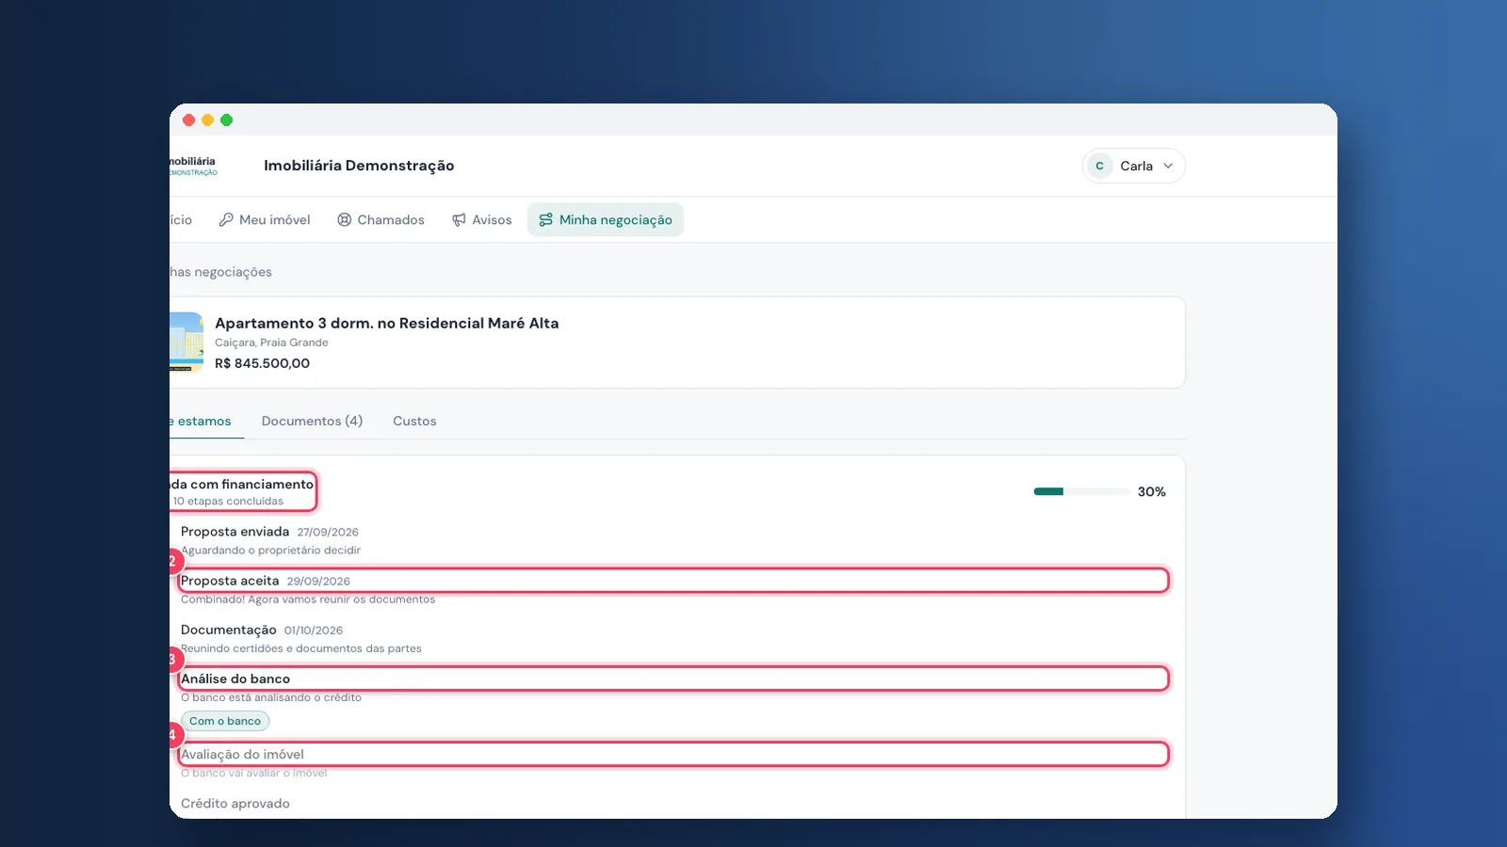
Task: Click the text Aguardando o proprietário decidir
Action: [x=271, y=551]
